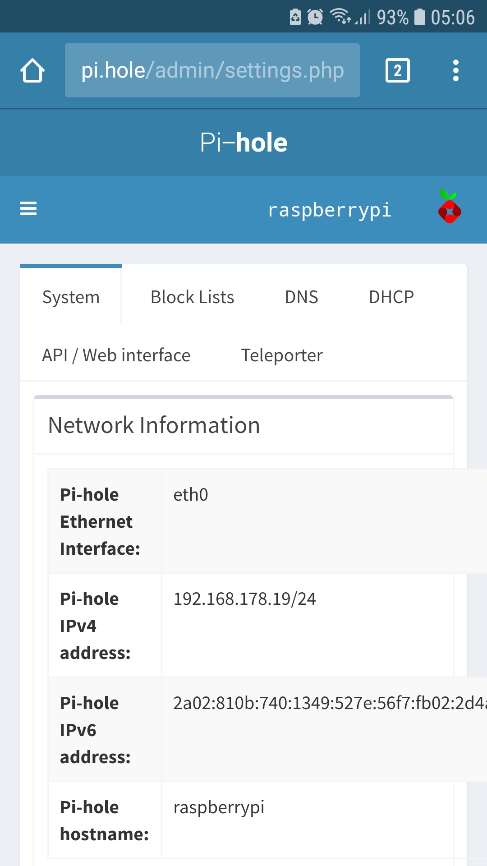Select the eth0 interface value

coord(191,495)
